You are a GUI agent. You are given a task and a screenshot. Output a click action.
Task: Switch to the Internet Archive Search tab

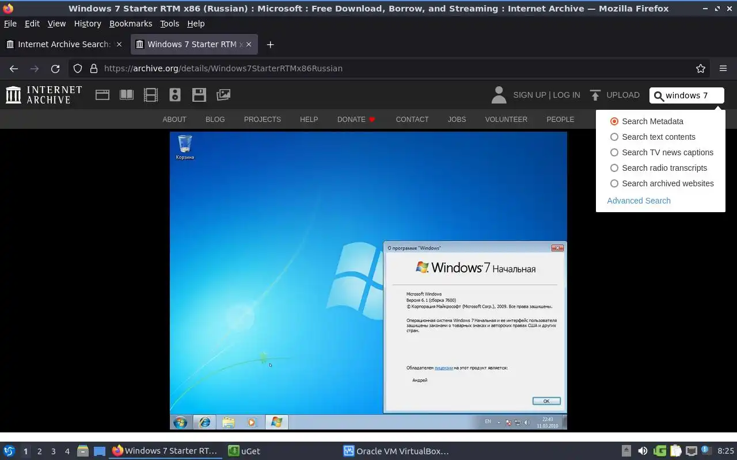pos(63,44)
